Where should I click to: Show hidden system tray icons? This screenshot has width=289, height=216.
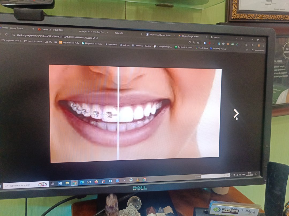pyautogui.click(x=231, y=175)
